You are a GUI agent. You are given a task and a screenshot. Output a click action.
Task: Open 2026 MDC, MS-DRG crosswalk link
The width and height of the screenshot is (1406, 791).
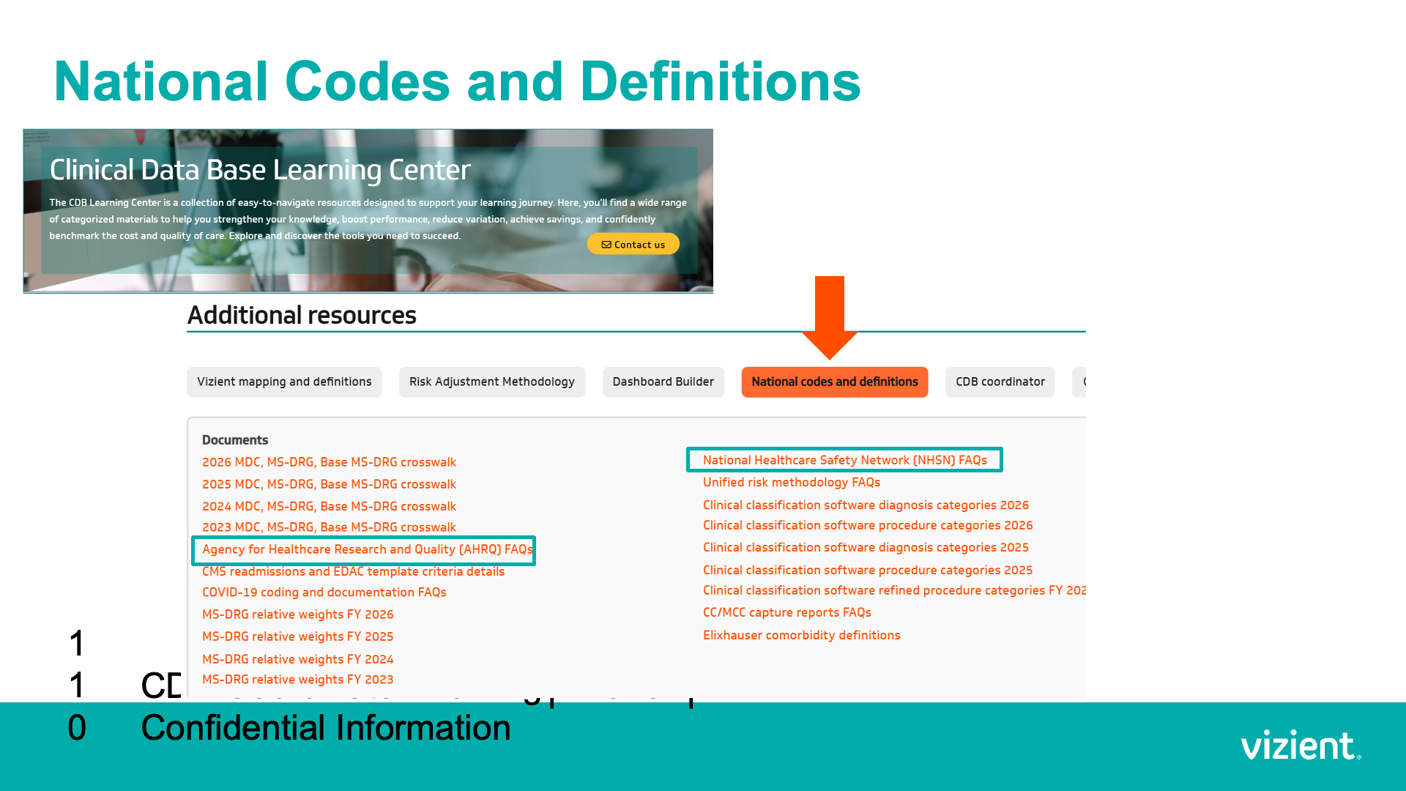tap(329, 462)
